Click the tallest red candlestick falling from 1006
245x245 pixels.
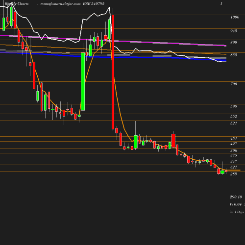[x=113, y=72]
